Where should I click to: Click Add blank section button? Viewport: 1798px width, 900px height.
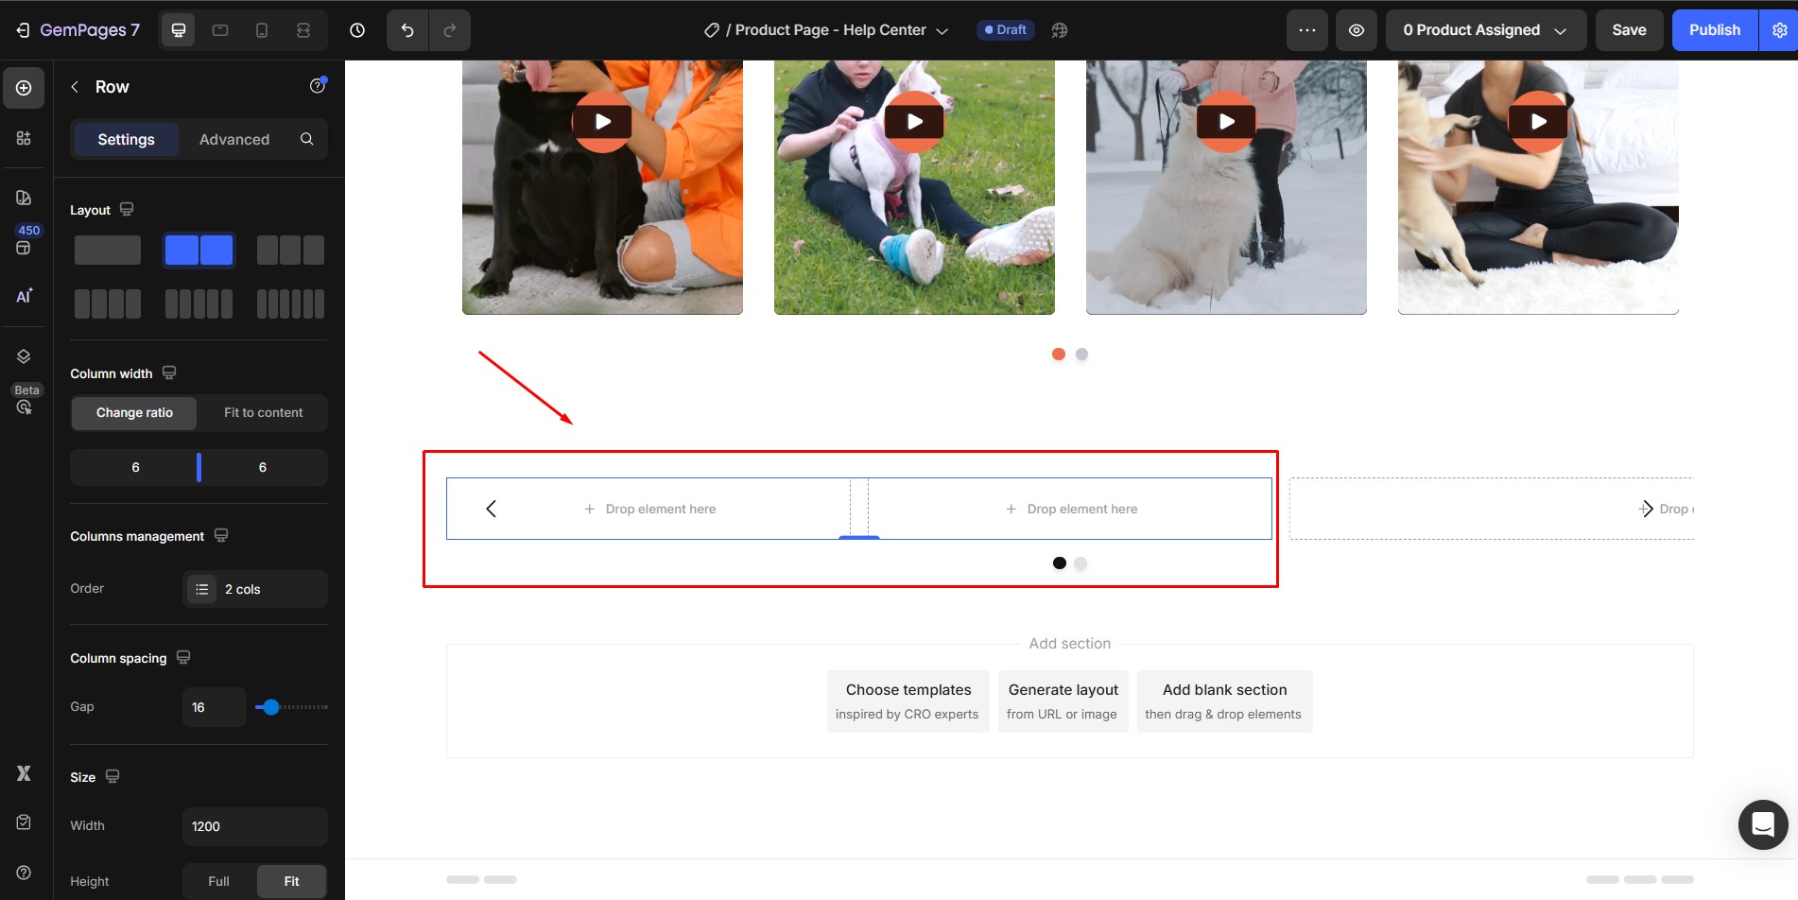click(1224, 701)
